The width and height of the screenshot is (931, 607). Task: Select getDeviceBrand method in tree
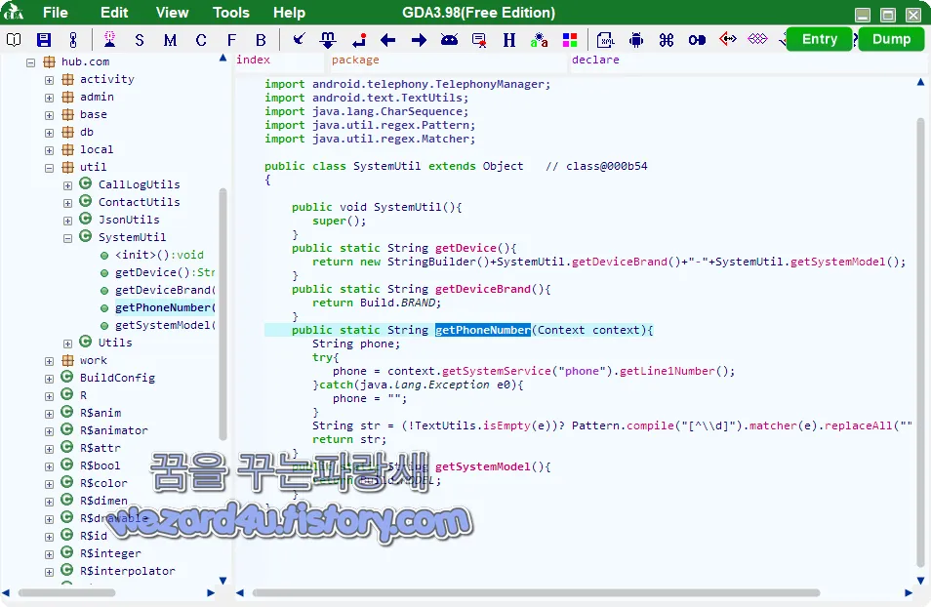tap(165, 290)
